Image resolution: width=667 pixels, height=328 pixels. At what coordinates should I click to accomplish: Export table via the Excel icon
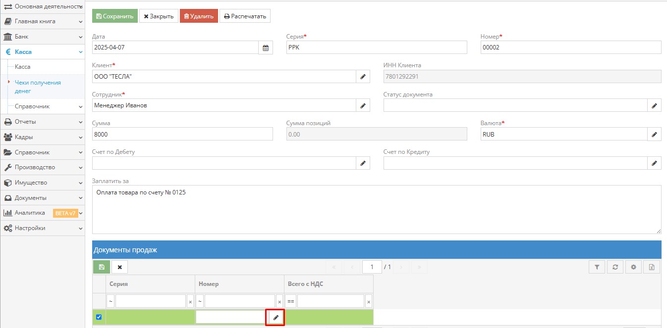pyautogui.click(x=652, y=267)
